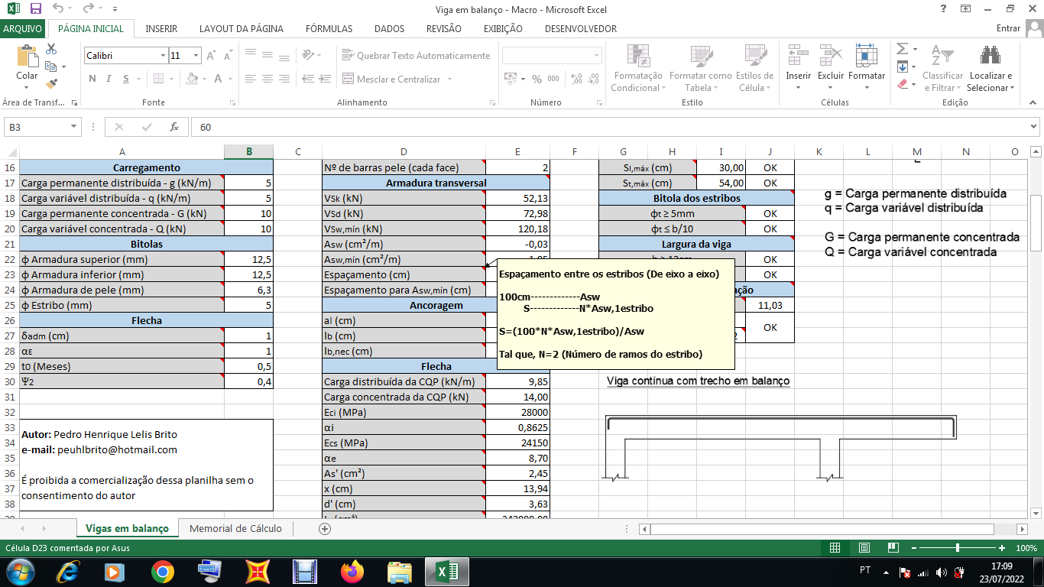The image size is (1044, 587).
Task: Click the add new sheet plus icon
Action: [x=325, y=529]
